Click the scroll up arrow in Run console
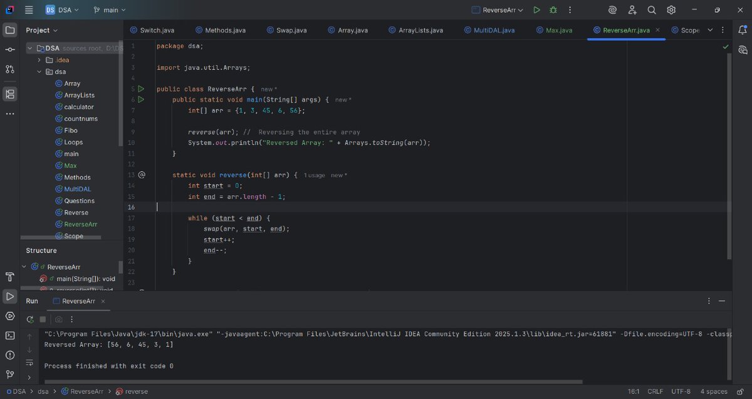Screen dimensions: 752x399 [x=29, y=336]
